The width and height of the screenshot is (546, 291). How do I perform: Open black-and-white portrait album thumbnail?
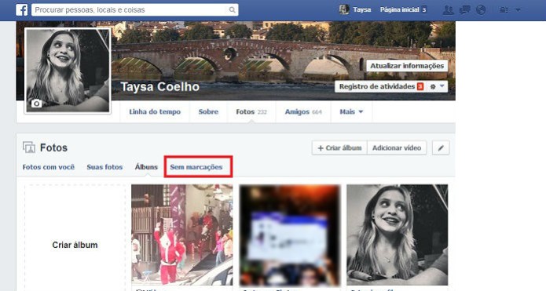point(398,235)
